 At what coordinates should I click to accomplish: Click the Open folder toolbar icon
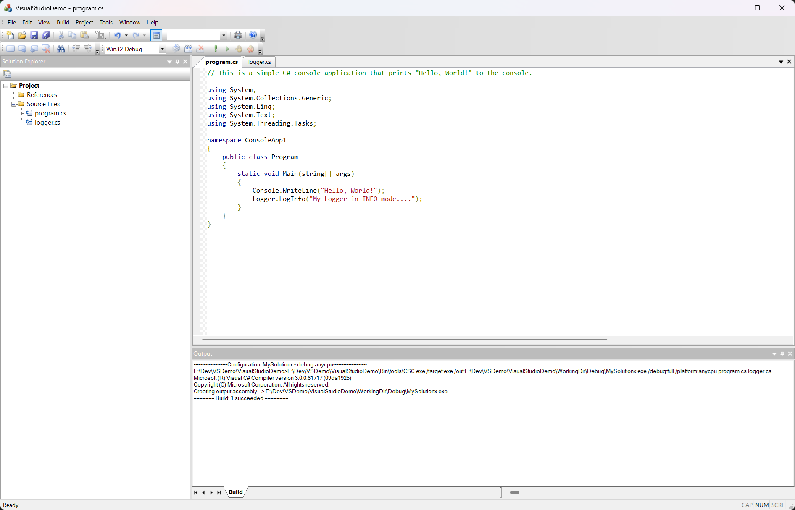pos(22,36)
